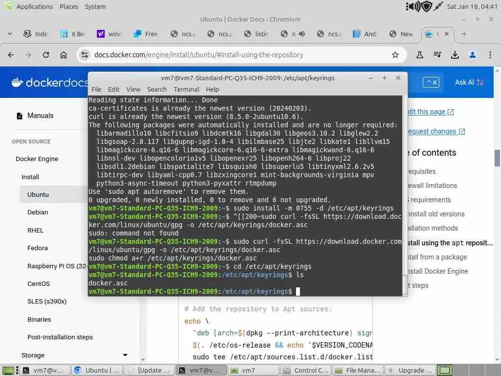This screenshot has width=501, height=376.
Task: Open terminal View menu
Action: [x=133, y=90]
